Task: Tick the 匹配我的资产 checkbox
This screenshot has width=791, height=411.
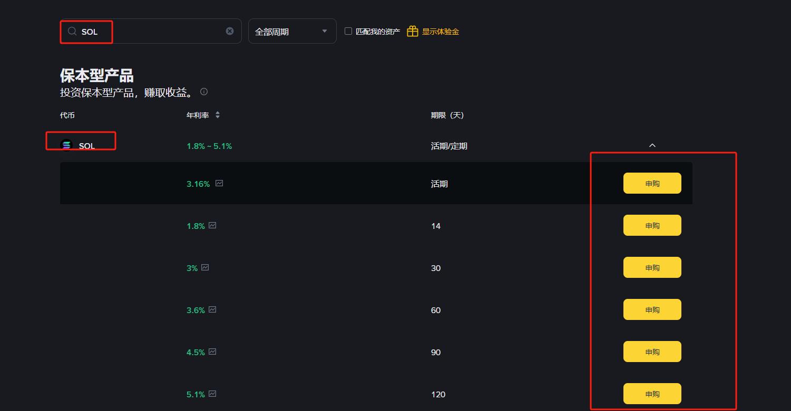Action: [x=348, y=31]
